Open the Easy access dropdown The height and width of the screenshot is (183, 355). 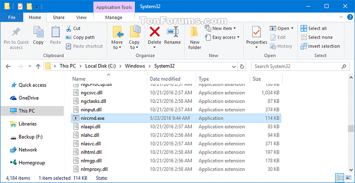222,37
